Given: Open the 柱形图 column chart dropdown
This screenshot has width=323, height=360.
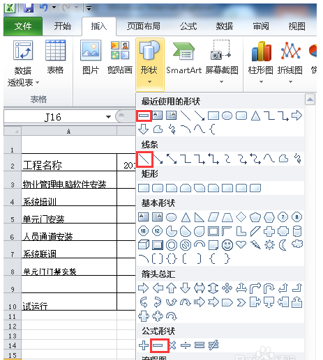Looking at the screenshot, I should click(261, 61).
